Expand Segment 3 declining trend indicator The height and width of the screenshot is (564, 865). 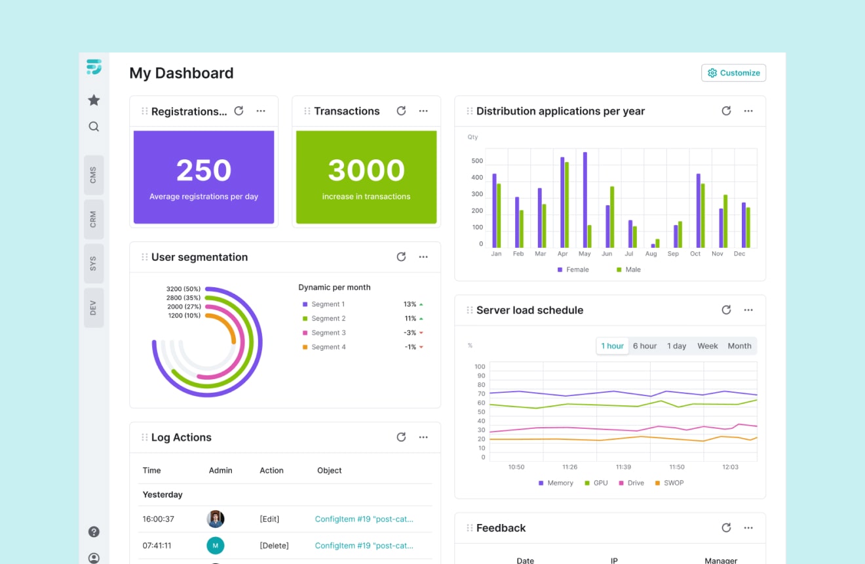(415, 332)
